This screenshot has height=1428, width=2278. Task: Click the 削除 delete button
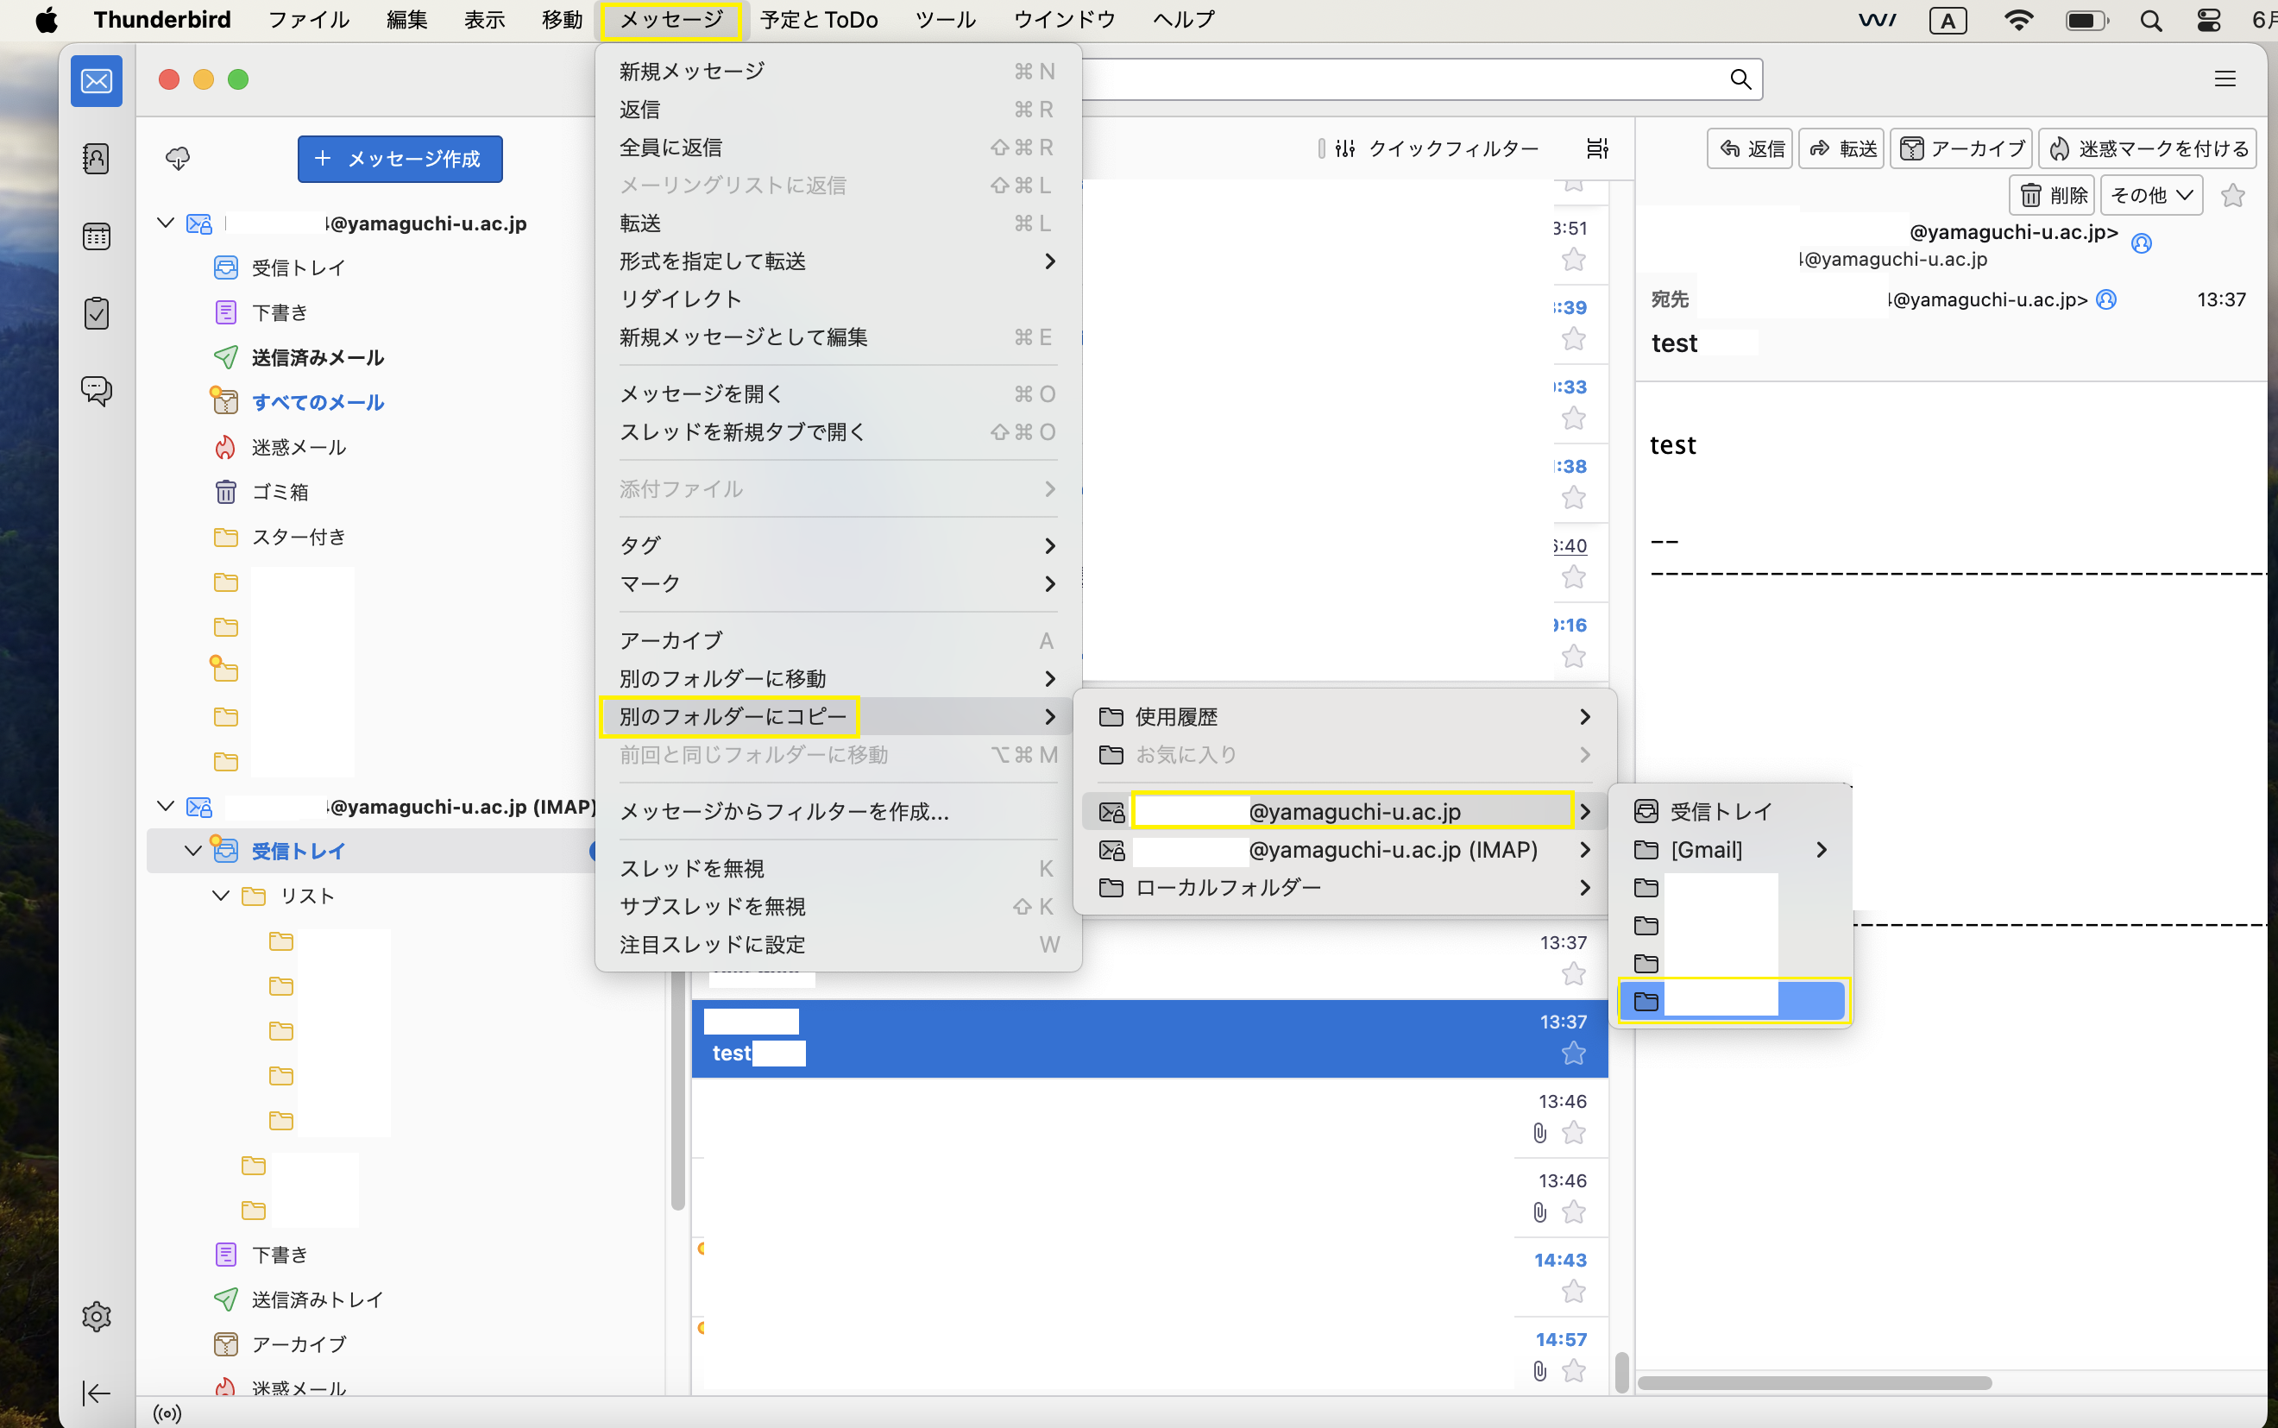(2051, 196)
